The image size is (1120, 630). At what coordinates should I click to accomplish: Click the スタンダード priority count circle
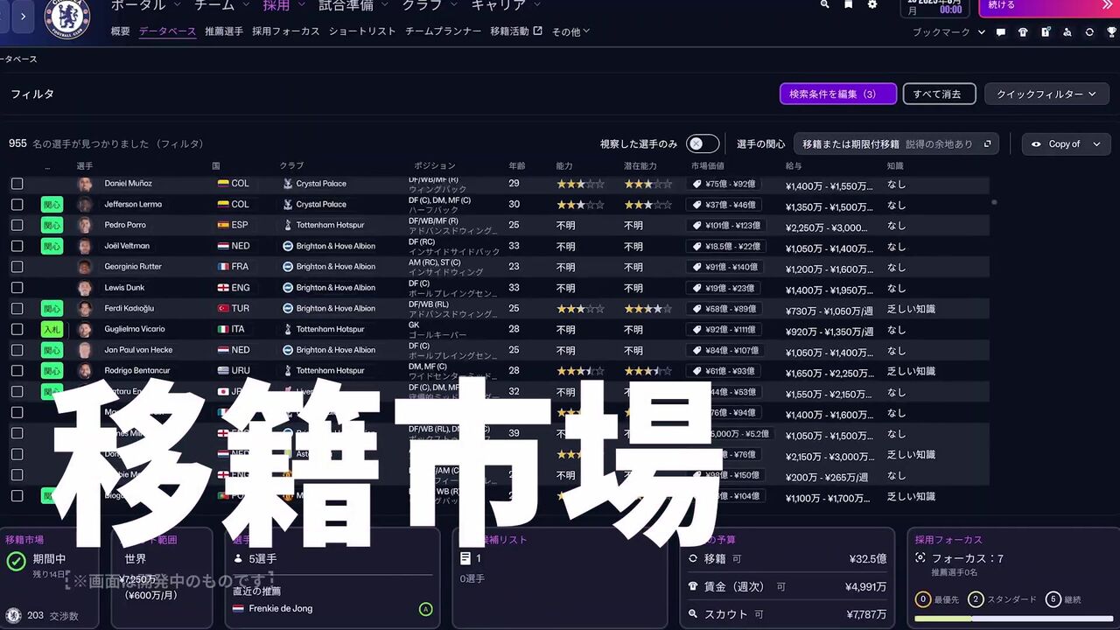click(x=976, y=599)
